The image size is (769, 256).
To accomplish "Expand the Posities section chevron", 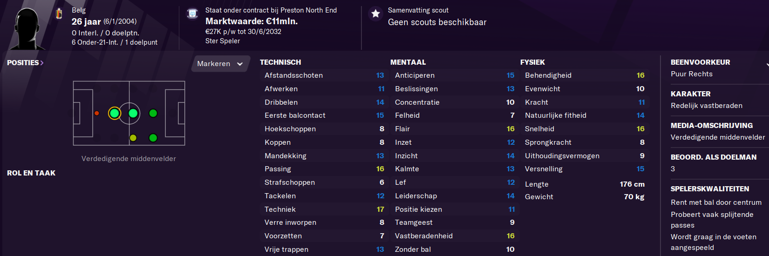I will tap(42, 63).
